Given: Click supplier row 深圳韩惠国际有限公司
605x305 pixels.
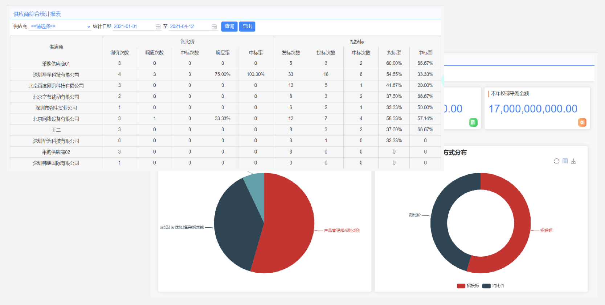Looking at the screenshot, I should click(x=56, y=163).
